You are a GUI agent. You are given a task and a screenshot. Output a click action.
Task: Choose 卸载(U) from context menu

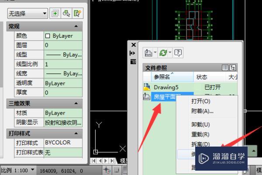[200, 125]
